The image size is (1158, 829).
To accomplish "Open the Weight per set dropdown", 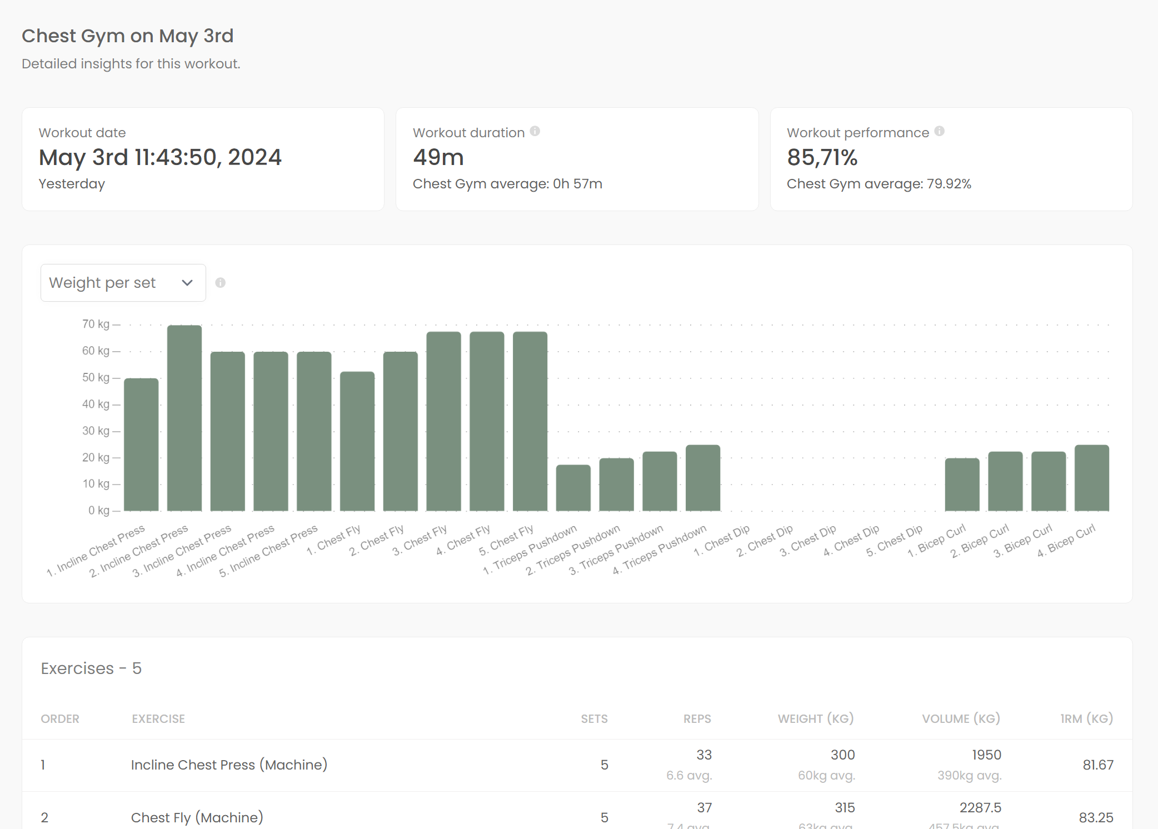I will 123,283.
